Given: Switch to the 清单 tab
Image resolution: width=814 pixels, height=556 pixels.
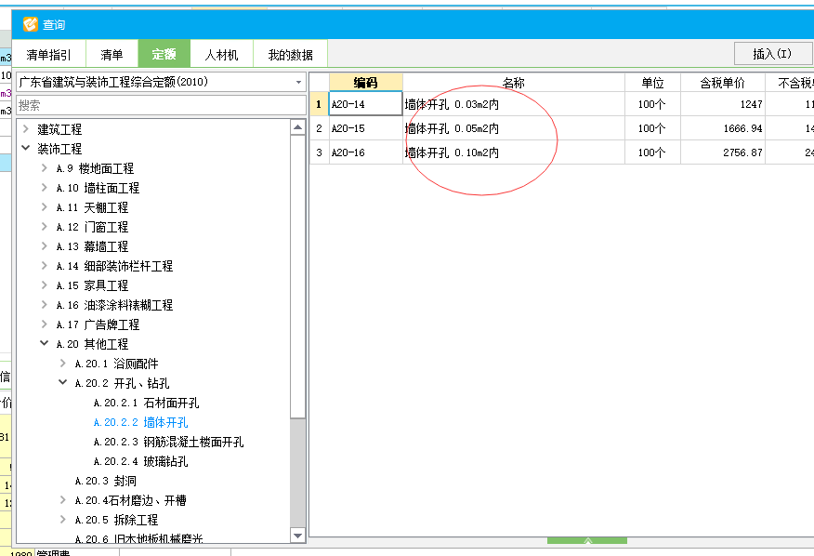Looking at the screenshot, I should (112, 55).
